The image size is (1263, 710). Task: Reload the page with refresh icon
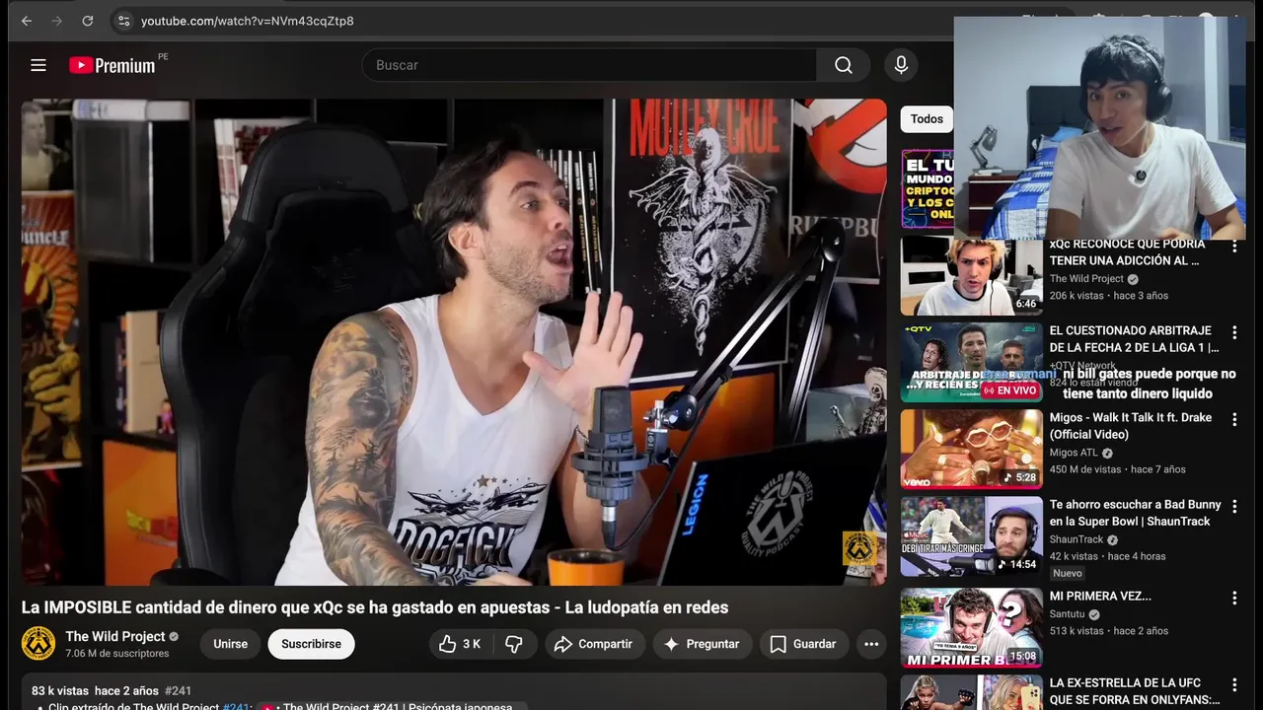[x=88, y=21]
